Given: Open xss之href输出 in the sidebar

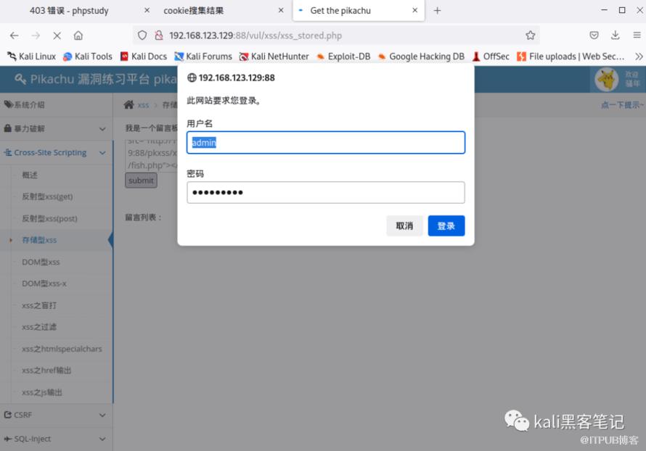Looking at the screenshot, I should [46, 371].
